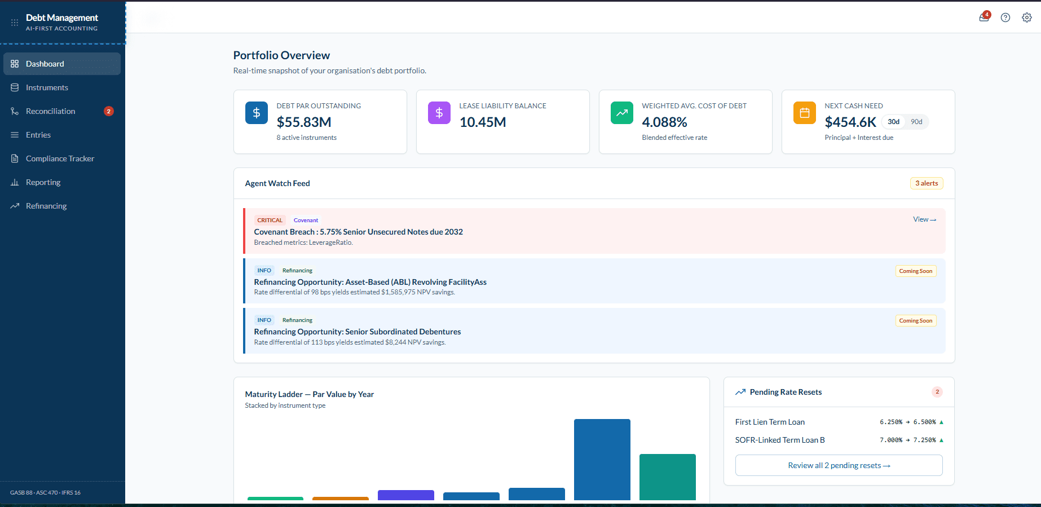
Task: Select the 30d cash need period
Action: coord(894,122)
